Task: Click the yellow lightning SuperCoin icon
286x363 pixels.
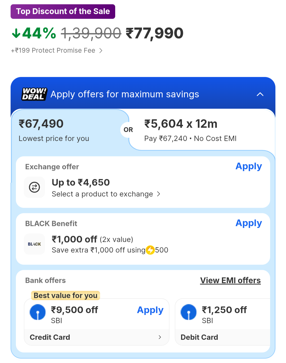Action: click(x=150, y=250)
